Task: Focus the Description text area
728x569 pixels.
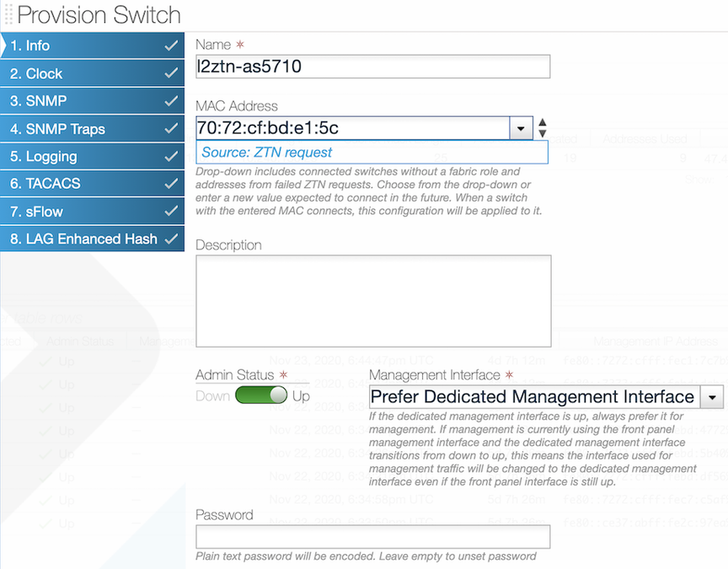Action: click(x=373, y=300)
